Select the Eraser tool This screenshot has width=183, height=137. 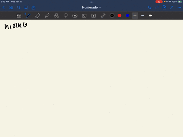click(x=38, y=16)
